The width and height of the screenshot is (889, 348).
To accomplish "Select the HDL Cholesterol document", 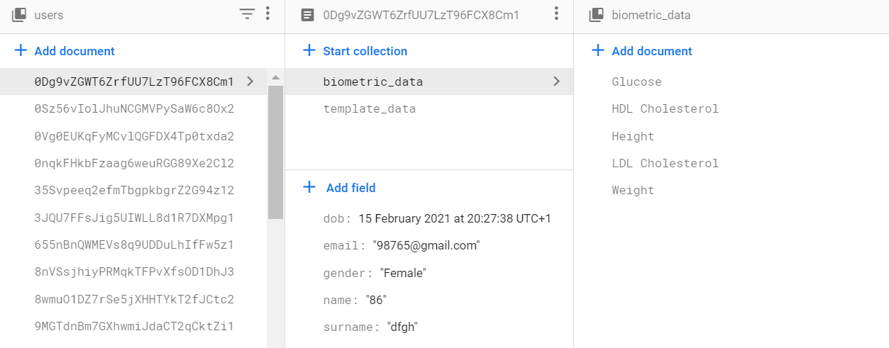I will (665, 109).
